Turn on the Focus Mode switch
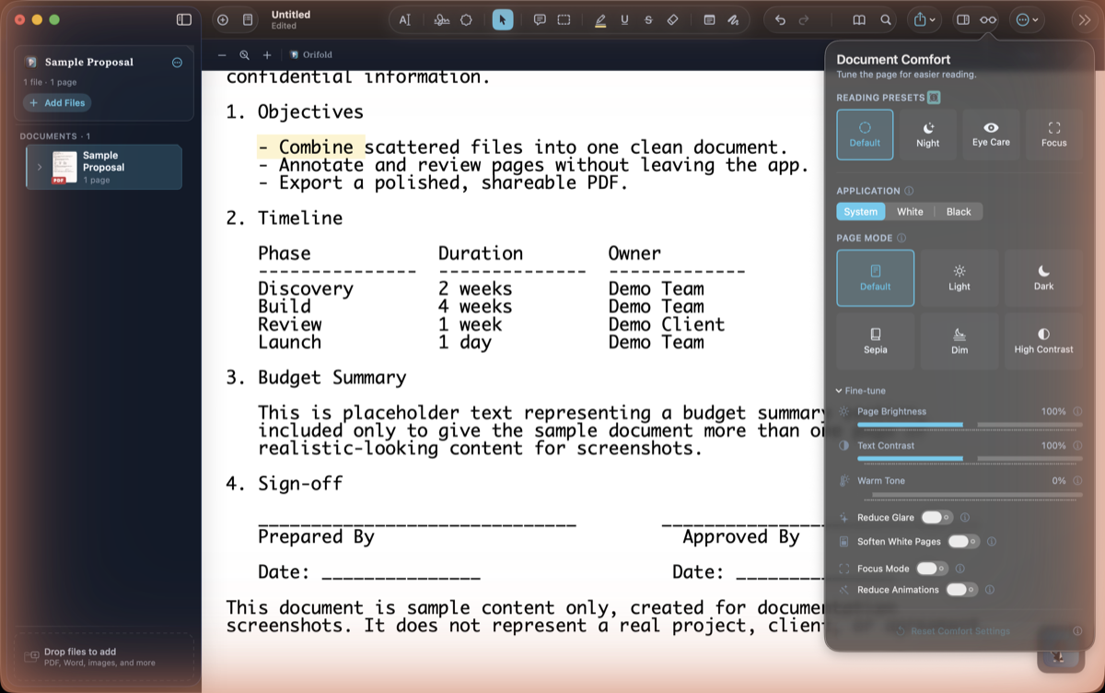 click(x=932, y=569)
